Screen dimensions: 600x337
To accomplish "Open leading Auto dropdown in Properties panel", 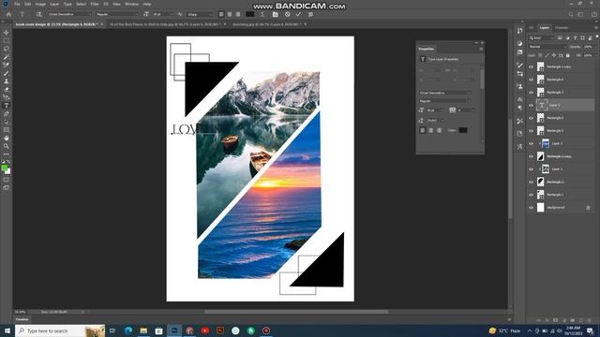I will coord(435,121).
